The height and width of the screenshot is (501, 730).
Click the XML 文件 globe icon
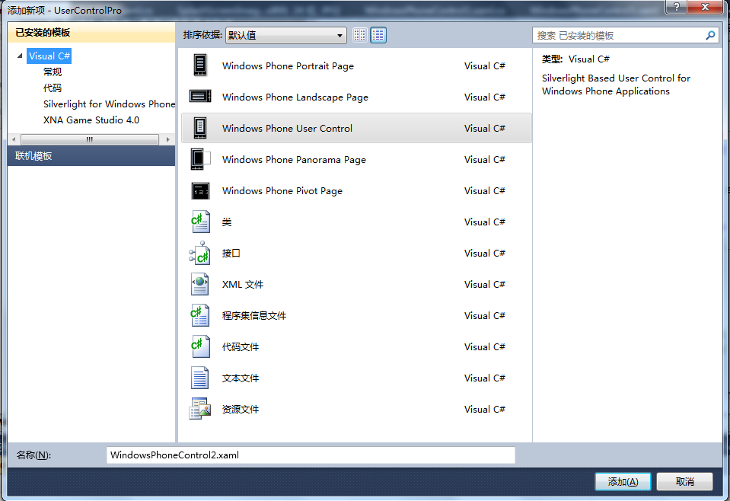pos(199,284)
